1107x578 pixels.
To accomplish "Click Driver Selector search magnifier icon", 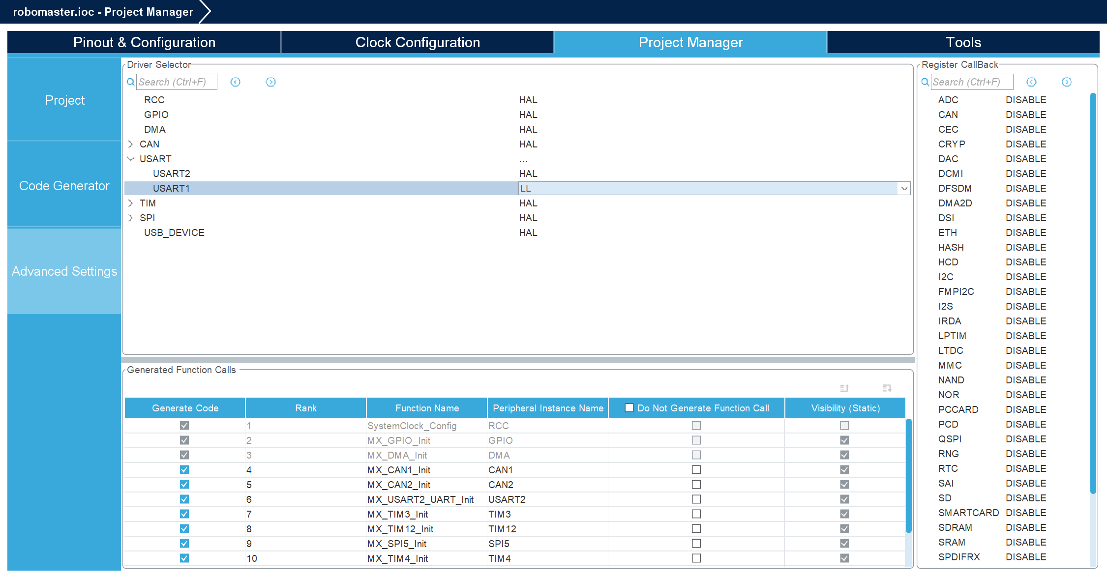I will tap(130, 82).
